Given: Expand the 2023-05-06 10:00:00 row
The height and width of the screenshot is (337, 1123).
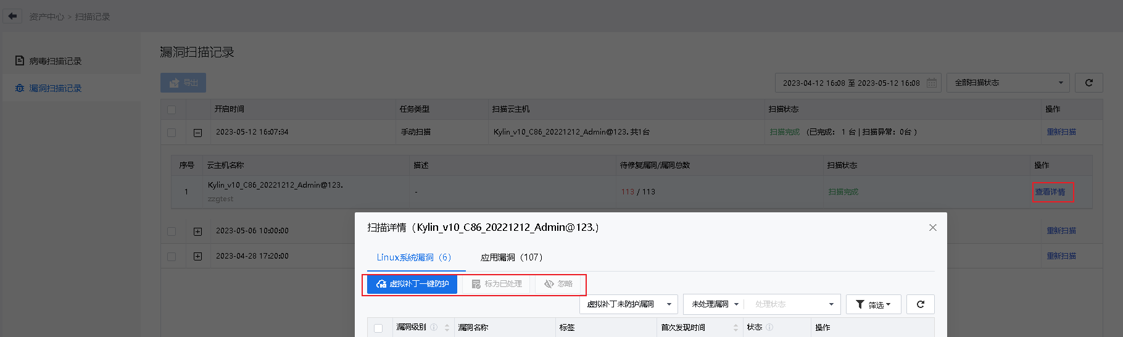Looking at the screenshot, I should [197, 231].
